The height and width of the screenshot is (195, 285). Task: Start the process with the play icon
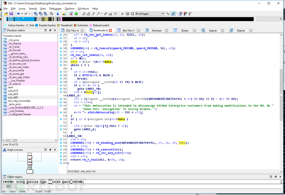click(x=123, y=14)
